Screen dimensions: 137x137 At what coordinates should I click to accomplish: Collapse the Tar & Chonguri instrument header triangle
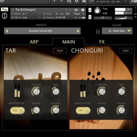point(13,10)
